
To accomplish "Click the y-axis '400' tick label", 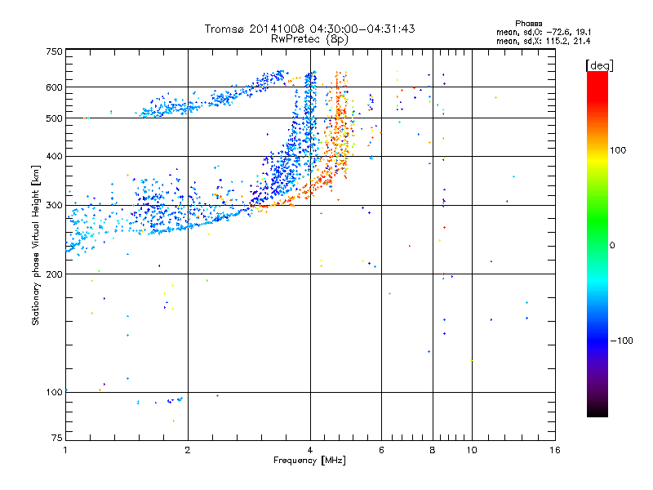I will (x=54, y=157).
